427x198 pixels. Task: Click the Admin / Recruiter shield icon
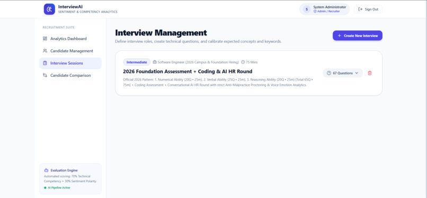tap(315, 12)
